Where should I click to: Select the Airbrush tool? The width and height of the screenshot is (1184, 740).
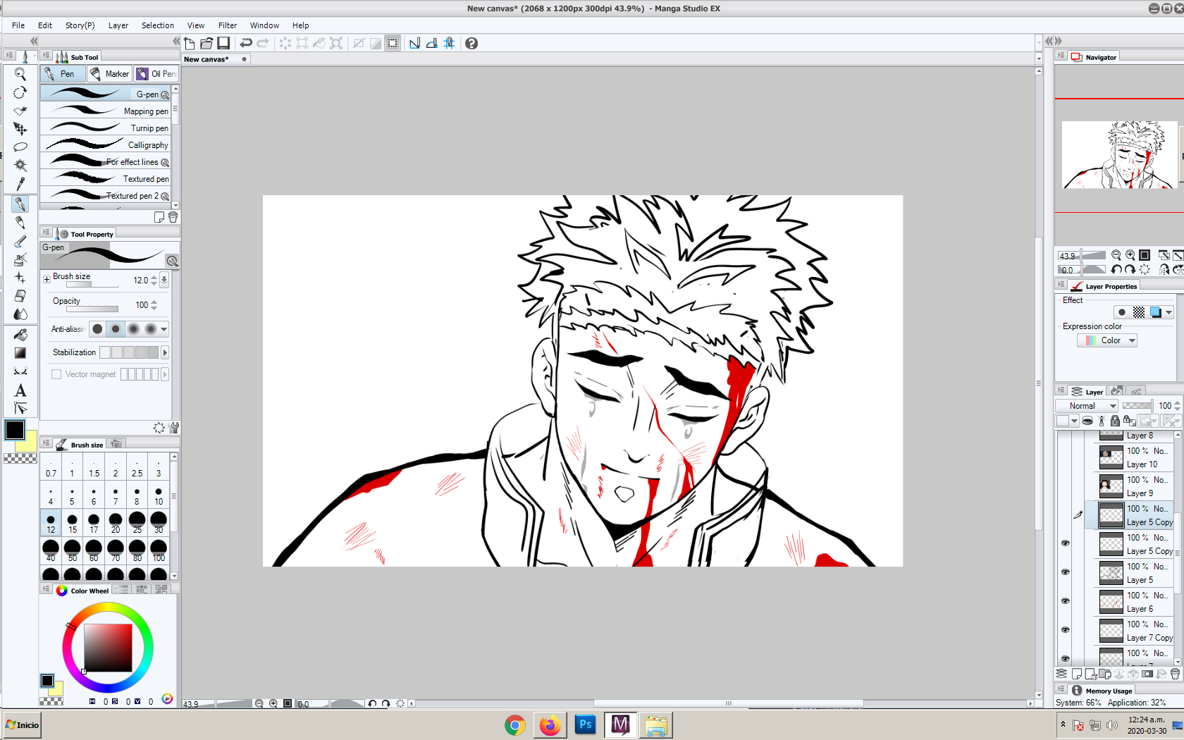[x=20, y=259]
